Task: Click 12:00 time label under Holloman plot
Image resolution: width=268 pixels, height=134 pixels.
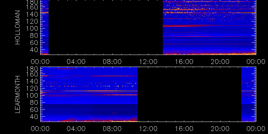Action: point(148,62)
